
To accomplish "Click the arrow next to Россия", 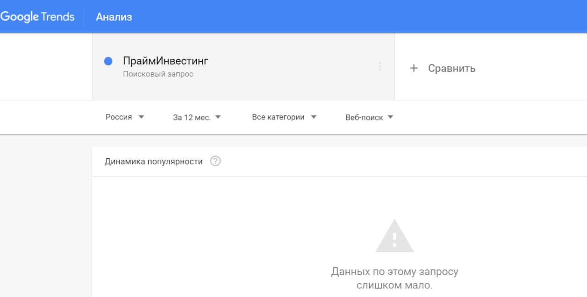I will [x=141, y=117].
